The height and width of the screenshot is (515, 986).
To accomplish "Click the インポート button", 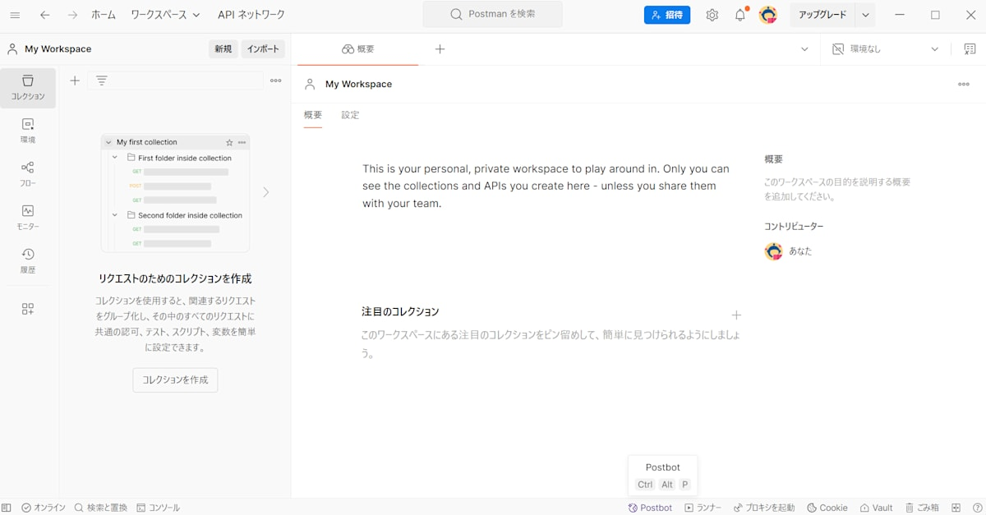I will tap(264, 49).
